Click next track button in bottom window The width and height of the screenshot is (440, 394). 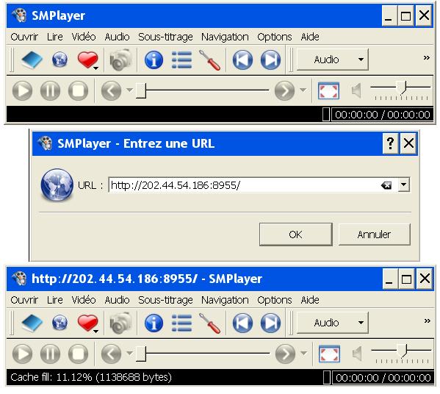point(270,323)
